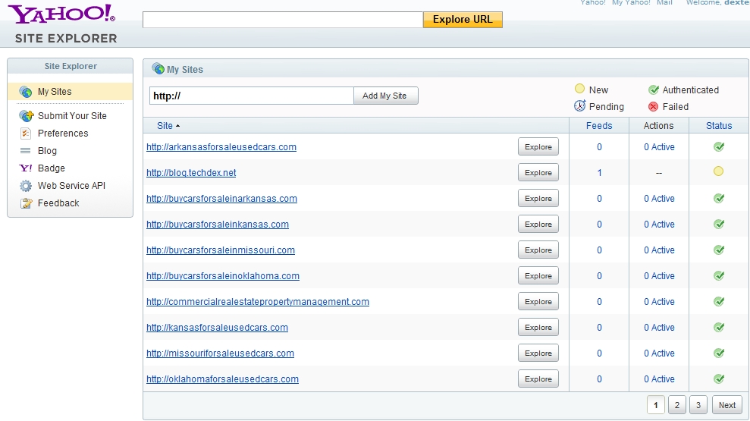Click status checkmark for buycarsforsaleinmissouri.com

pos(719,250)
